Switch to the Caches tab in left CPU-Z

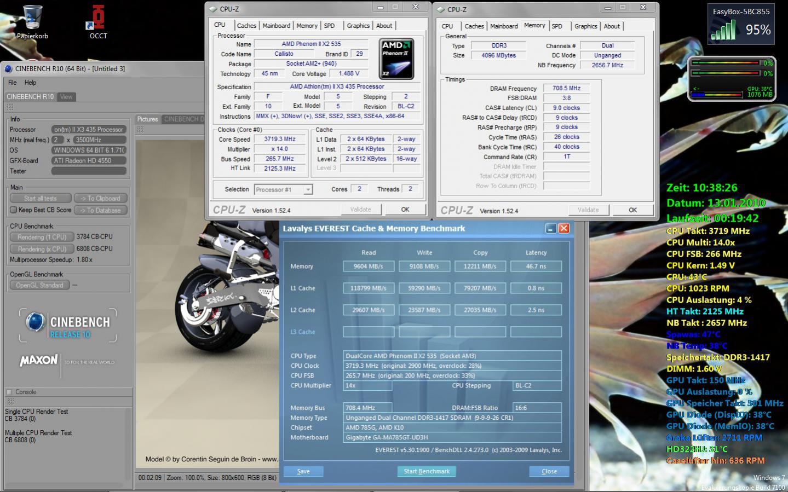(246, 26)
